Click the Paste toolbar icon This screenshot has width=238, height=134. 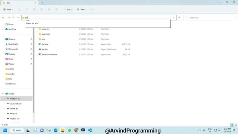tap(34, 9)
